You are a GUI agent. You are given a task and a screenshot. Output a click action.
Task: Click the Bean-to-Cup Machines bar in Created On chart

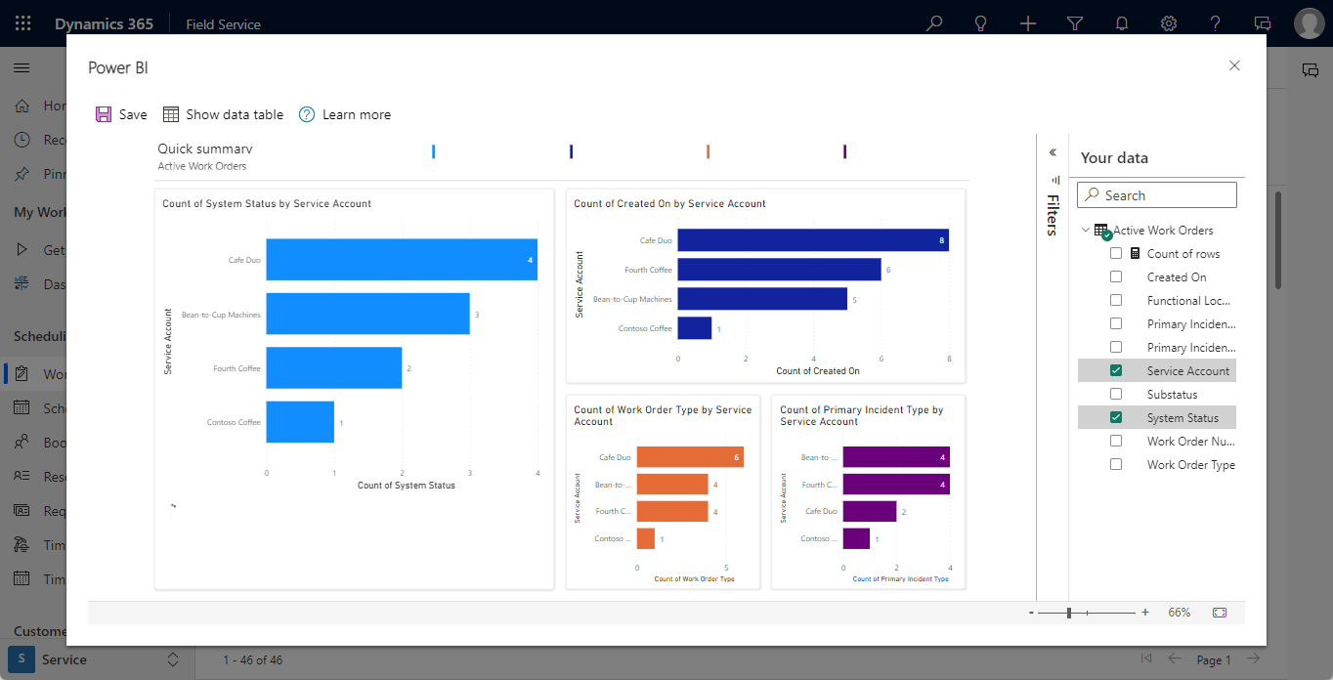(x=762, y=299)
